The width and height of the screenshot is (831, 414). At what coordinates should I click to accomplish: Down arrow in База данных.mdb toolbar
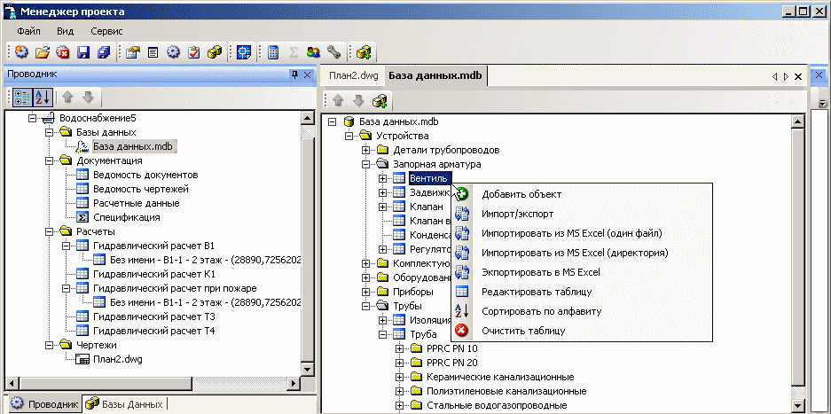(x=358, y=100)
